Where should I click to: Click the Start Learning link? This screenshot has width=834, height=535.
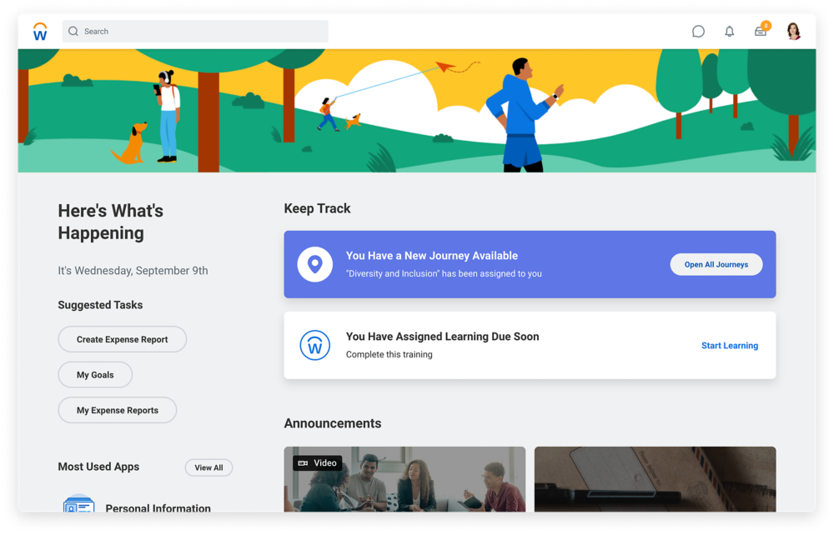[x=729, y=346]
